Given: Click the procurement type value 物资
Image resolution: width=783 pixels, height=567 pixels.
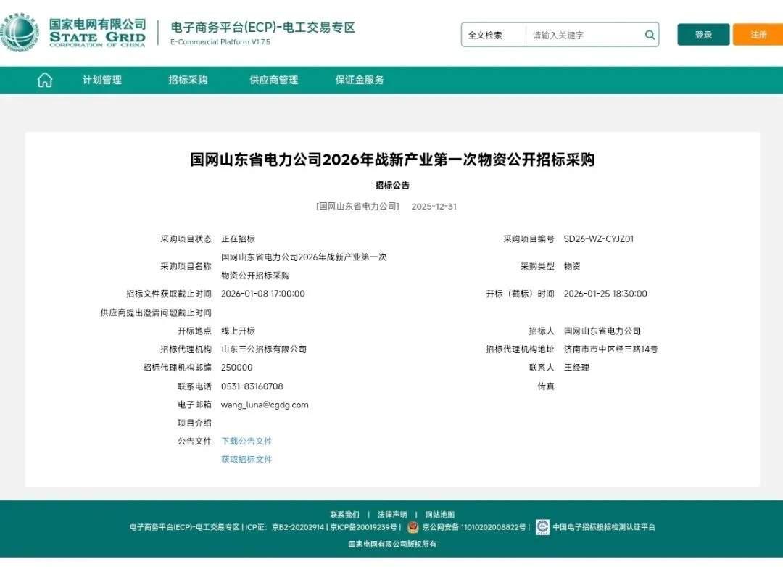Looking at the screenshot, I should [x=572, y=266].
